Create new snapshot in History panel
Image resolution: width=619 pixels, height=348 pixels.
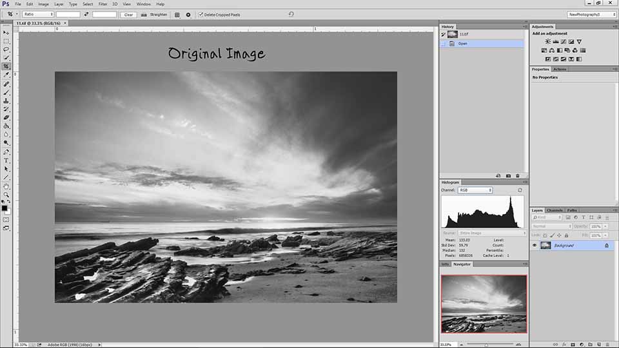(x=507, y=175)
